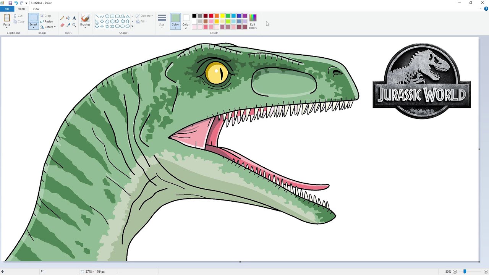Click the Paste clipboard icon

coord(6,18)
